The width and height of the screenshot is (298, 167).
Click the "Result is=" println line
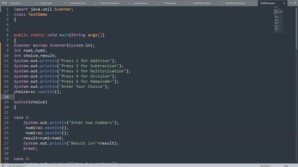(x=71, y=143)
